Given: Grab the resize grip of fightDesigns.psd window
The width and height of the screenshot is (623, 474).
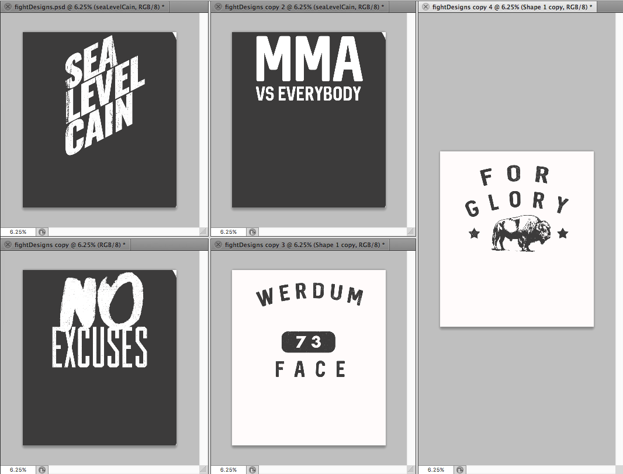Looking at the screenshot, I should pos(203,231).
